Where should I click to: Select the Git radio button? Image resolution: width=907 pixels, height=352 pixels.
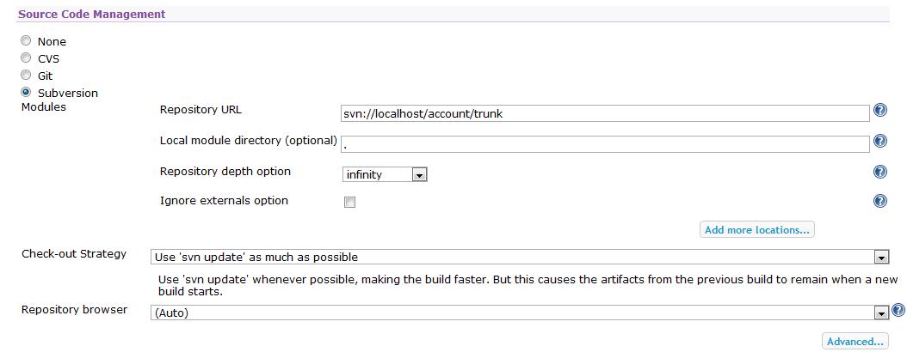[26, 76]
